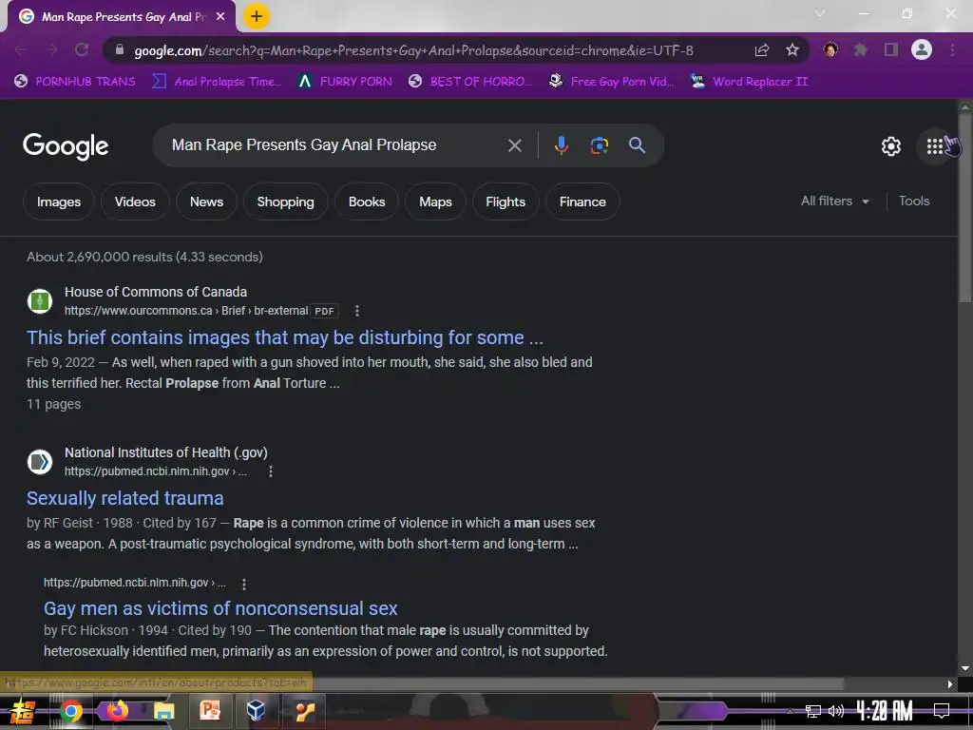Screen dimensions: 973x730
Task: Open the "Gay men as victims of nonconsensual sex" link
Action: coord(220,608)
